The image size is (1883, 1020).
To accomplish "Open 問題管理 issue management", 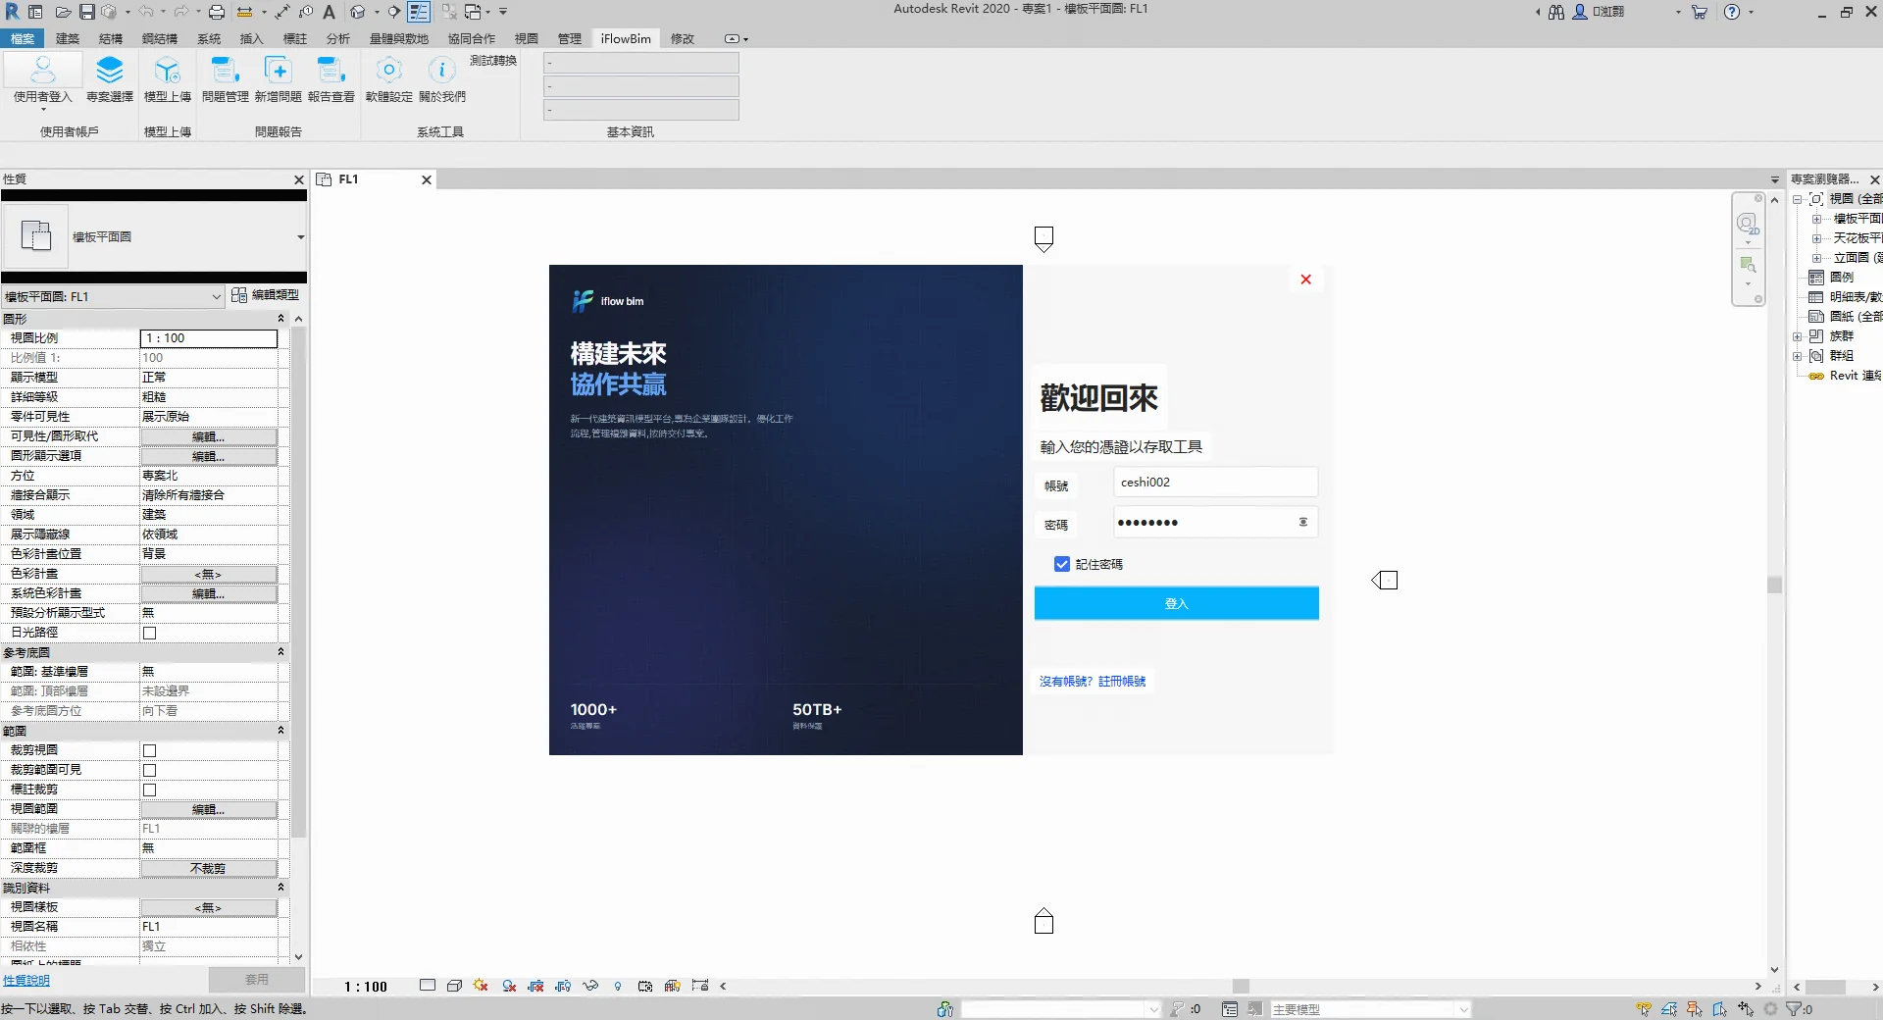I will (x=225, y=79).
